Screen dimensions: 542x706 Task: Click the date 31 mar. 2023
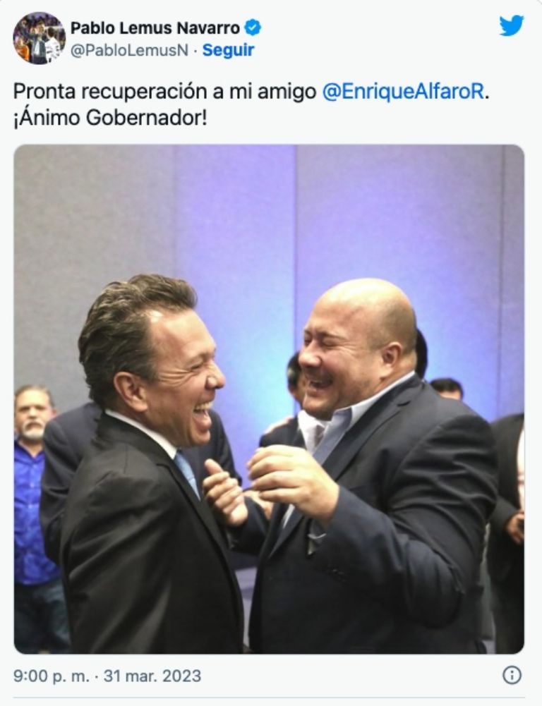pos(152,676)
